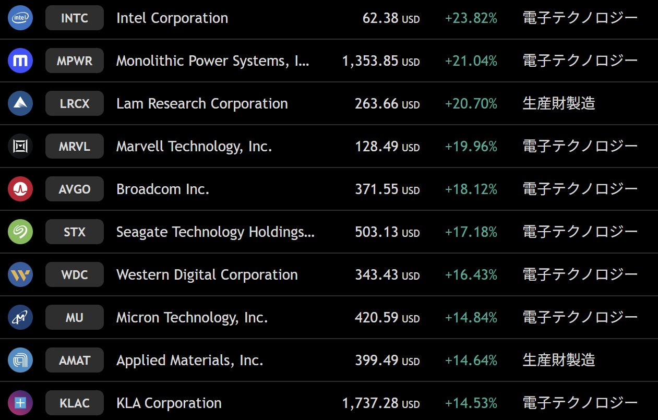The image size is (658, 420).
Task: Click the Micron Technology logo icon
Action: pos(20,318)
